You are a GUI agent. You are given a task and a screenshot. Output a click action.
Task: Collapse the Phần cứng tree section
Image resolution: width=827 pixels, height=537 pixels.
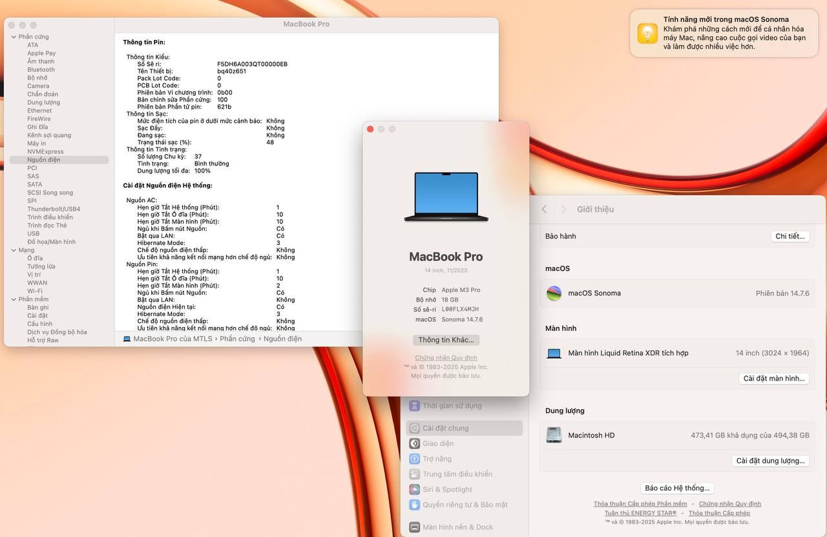pos(14,37)
